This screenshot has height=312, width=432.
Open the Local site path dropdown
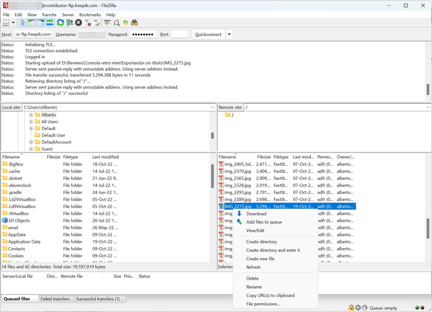point(212,108)
